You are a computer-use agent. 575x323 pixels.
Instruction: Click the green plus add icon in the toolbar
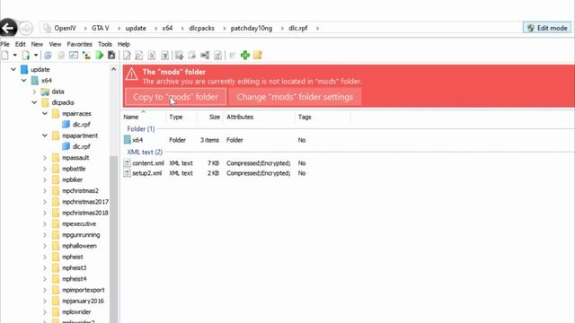[x=245, y=56]
